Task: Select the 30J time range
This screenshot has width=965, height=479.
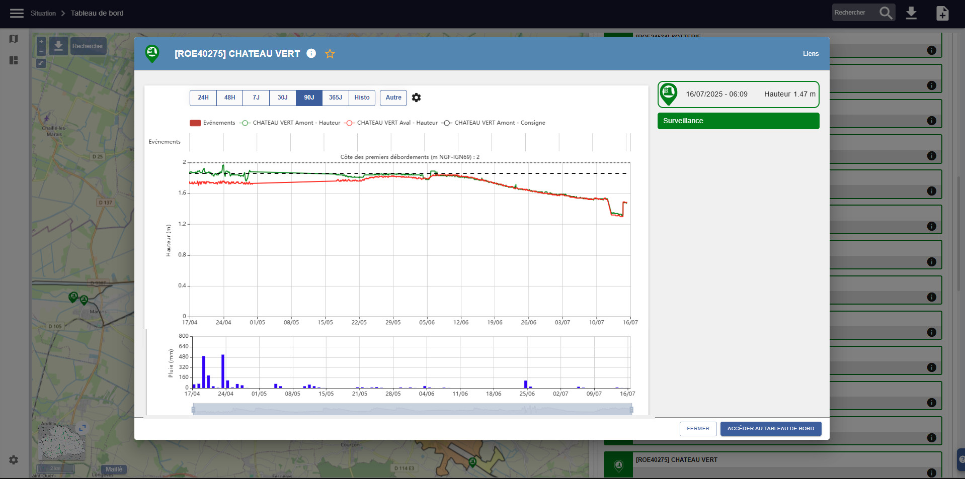Action: point(283,98)
